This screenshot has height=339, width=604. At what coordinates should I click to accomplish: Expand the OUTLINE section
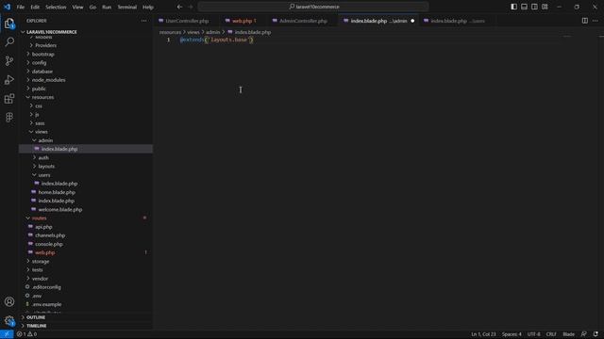point(36,317)
